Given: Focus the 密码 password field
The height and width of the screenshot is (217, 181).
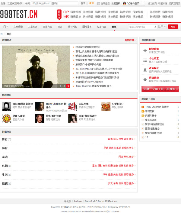Looking at the screenshot, I should (68, 3).
